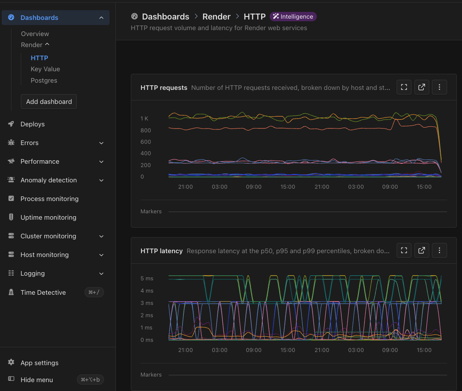Click the Cluster monitoring server icon
This screenshot has height=391, width=462.
(11, 236)
